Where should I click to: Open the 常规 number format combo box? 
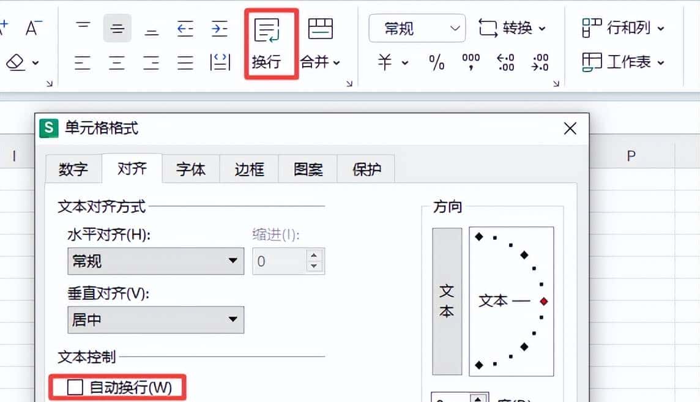(416, 28)
